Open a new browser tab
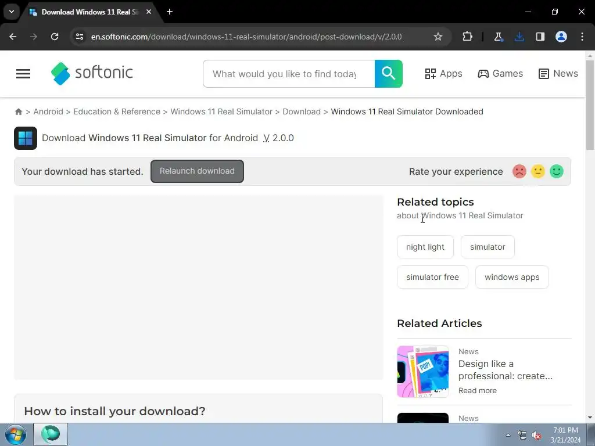The height and width of the screenshot is (446, 595). [x=170, y=12]
